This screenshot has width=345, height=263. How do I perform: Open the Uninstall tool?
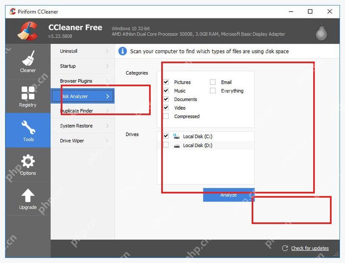click(83, 51)
